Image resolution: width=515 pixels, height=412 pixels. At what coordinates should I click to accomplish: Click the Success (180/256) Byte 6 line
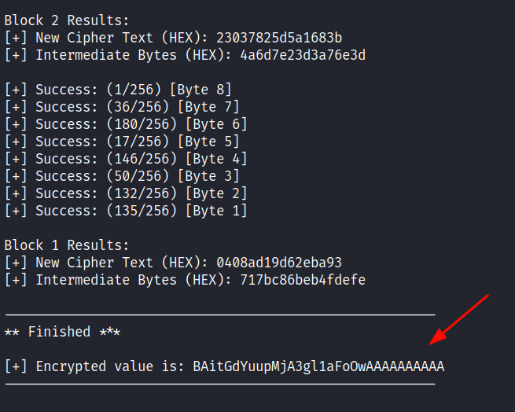[126, 124]
